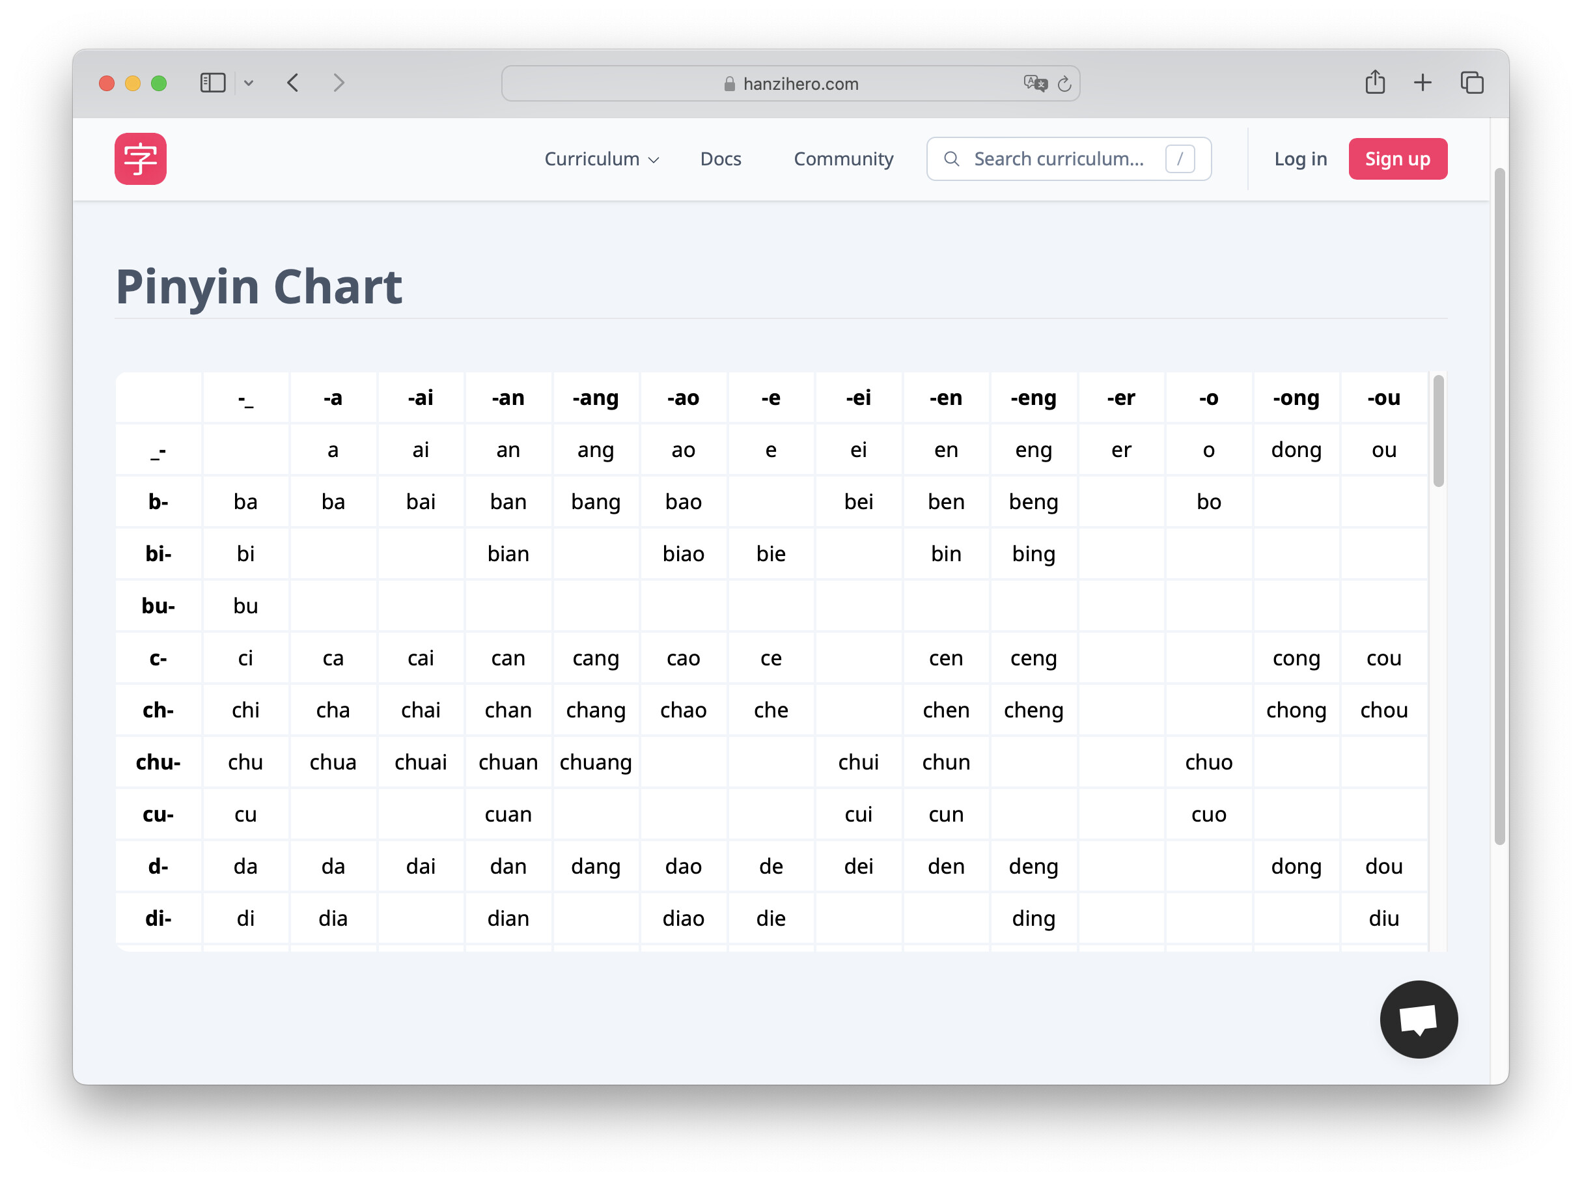
Task: Click the translate page icon
Action: 1034,83
